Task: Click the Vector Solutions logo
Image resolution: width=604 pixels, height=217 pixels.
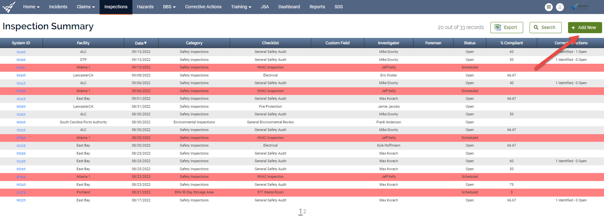Action: (x=579, y=7)
